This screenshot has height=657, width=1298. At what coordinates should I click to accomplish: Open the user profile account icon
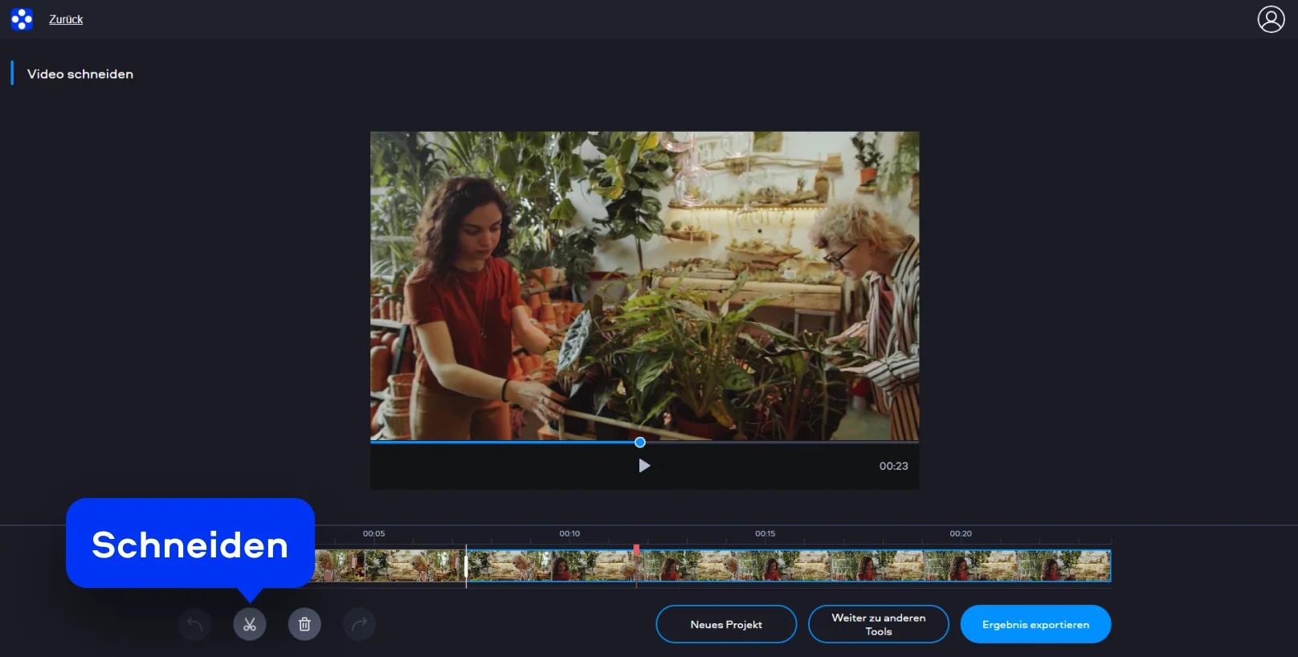coord(1271,19)
